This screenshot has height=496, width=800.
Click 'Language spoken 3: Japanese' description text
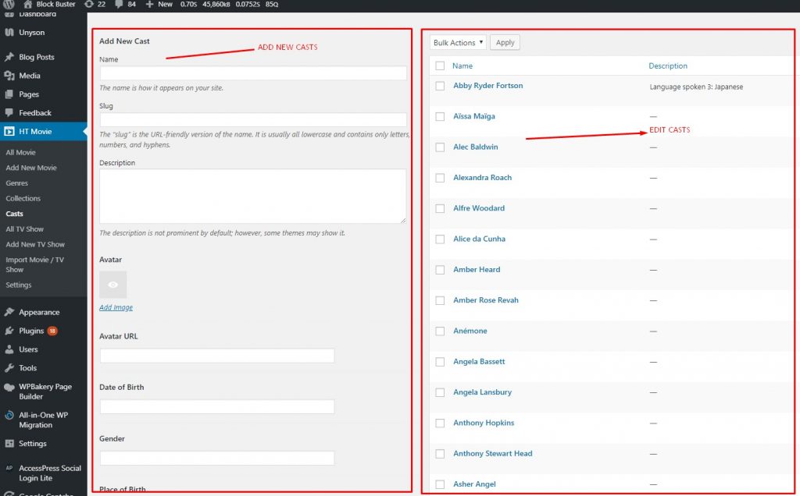point(696,87)
